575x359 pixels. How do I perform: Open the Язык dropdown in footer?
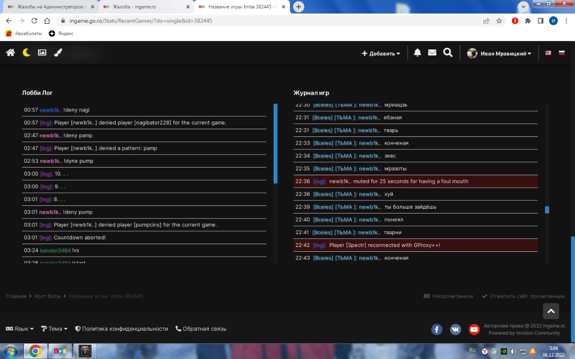pyautogui.click(x=20, y=329)
